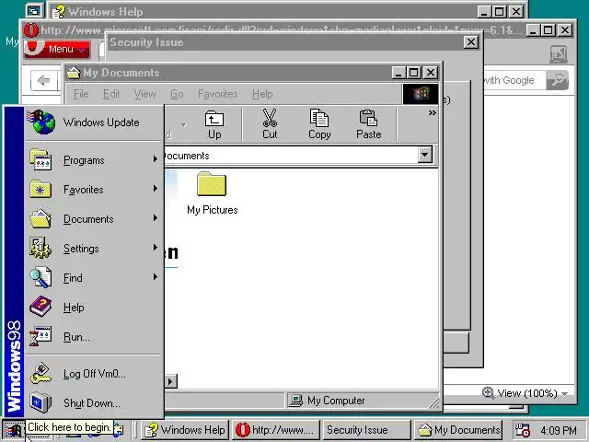589x442 pixels.
Task: Click Opera search magnifier button
Action: (557, 80)
